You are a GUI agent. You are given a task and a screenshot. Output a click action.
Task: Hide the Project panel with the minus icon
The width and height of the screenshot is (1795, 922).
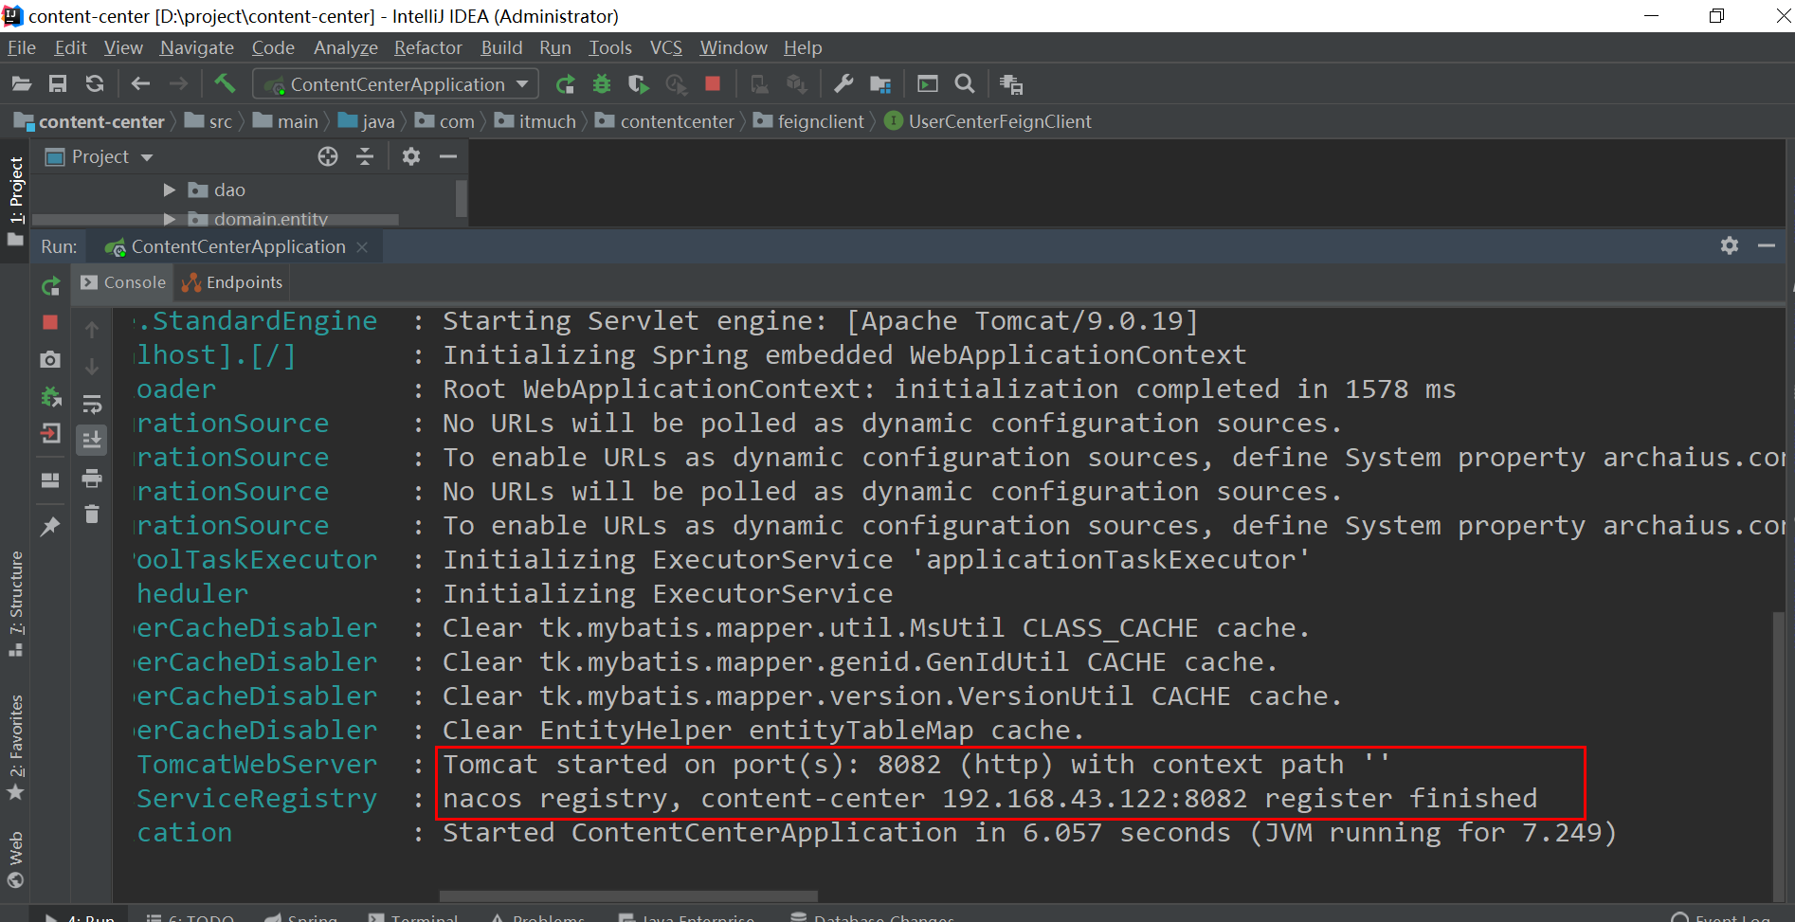(448, 156)
